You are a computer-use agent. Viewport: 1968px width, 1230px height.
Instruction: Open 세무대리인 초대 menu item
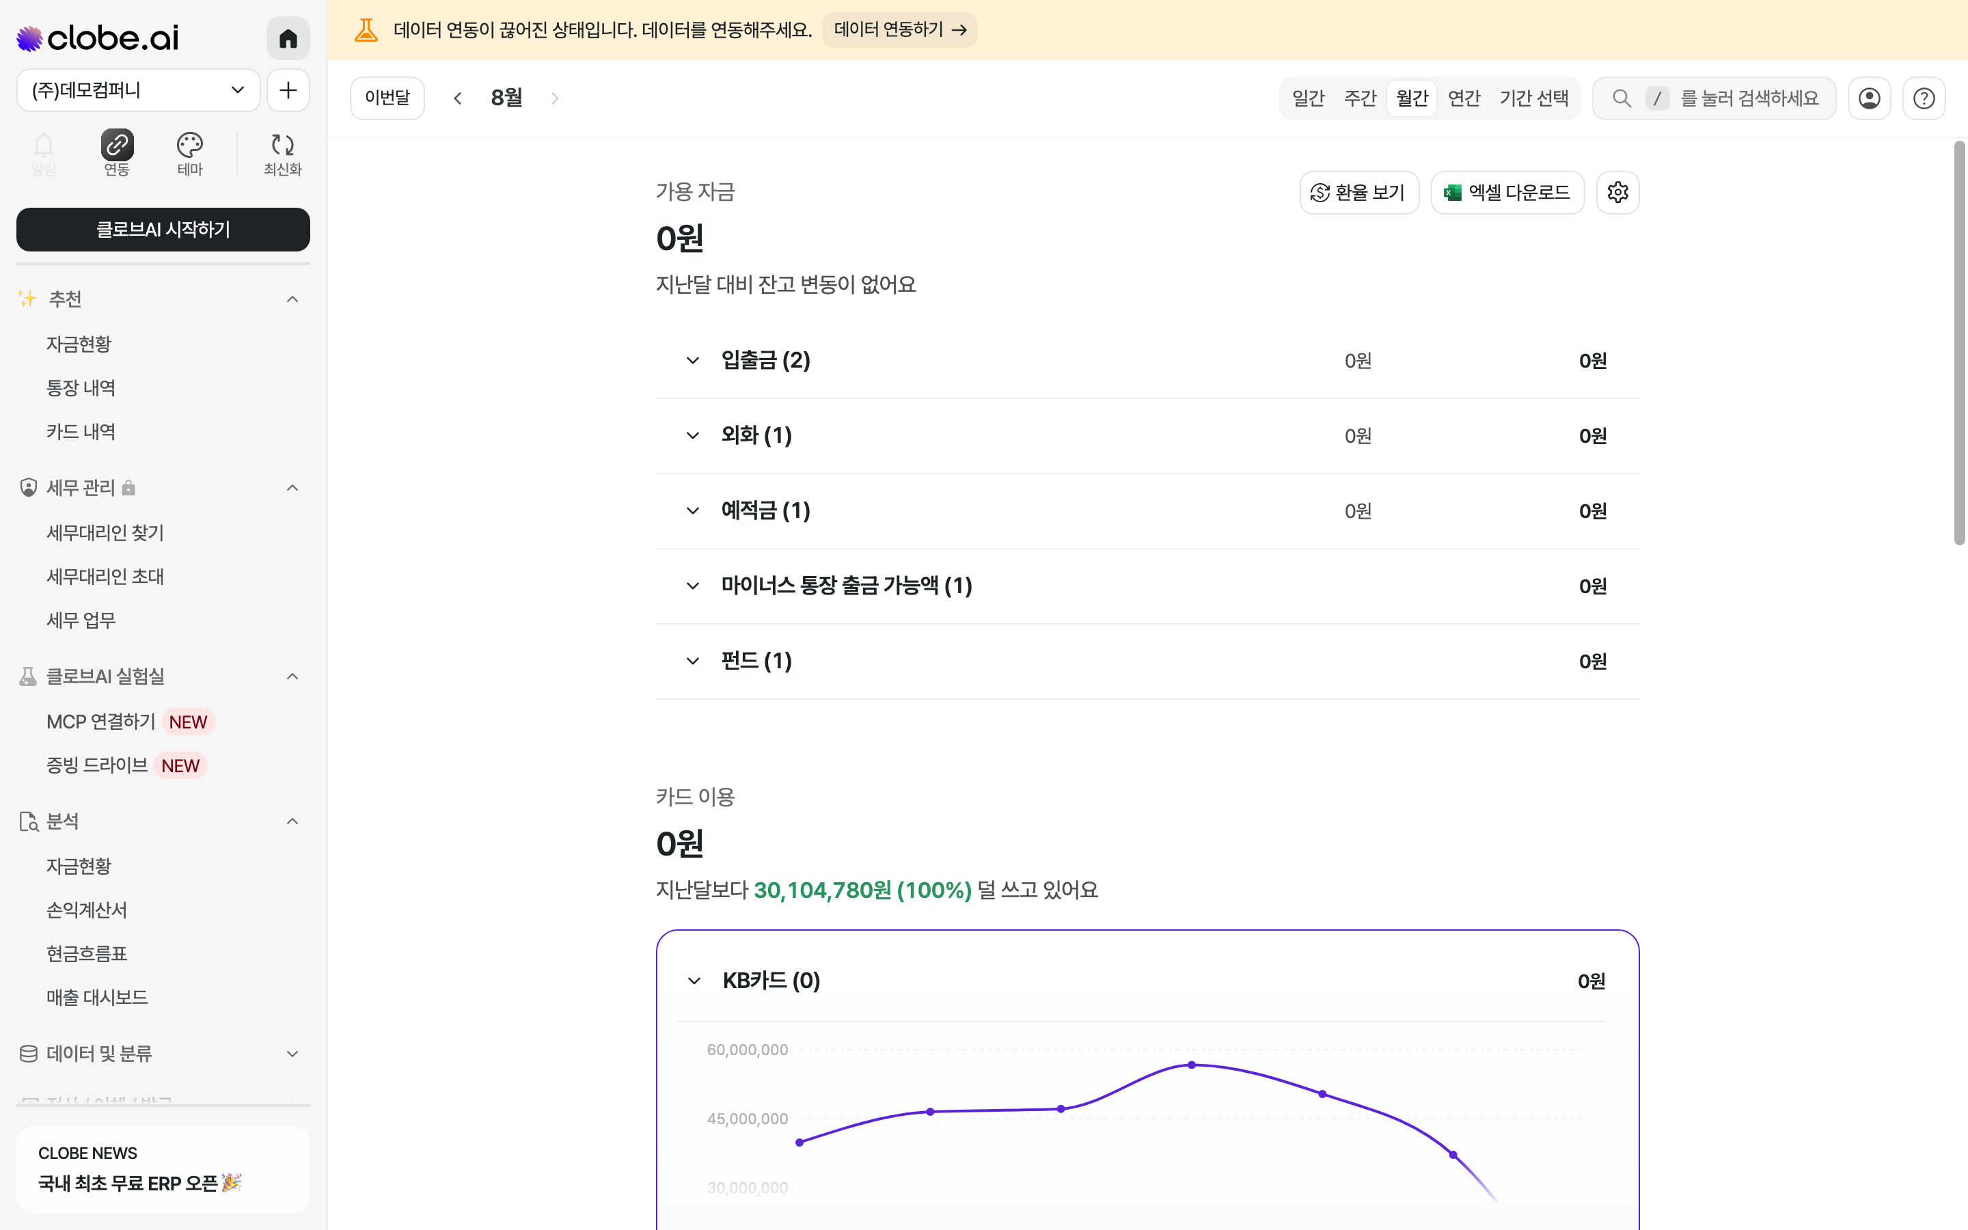pos(105,577)
